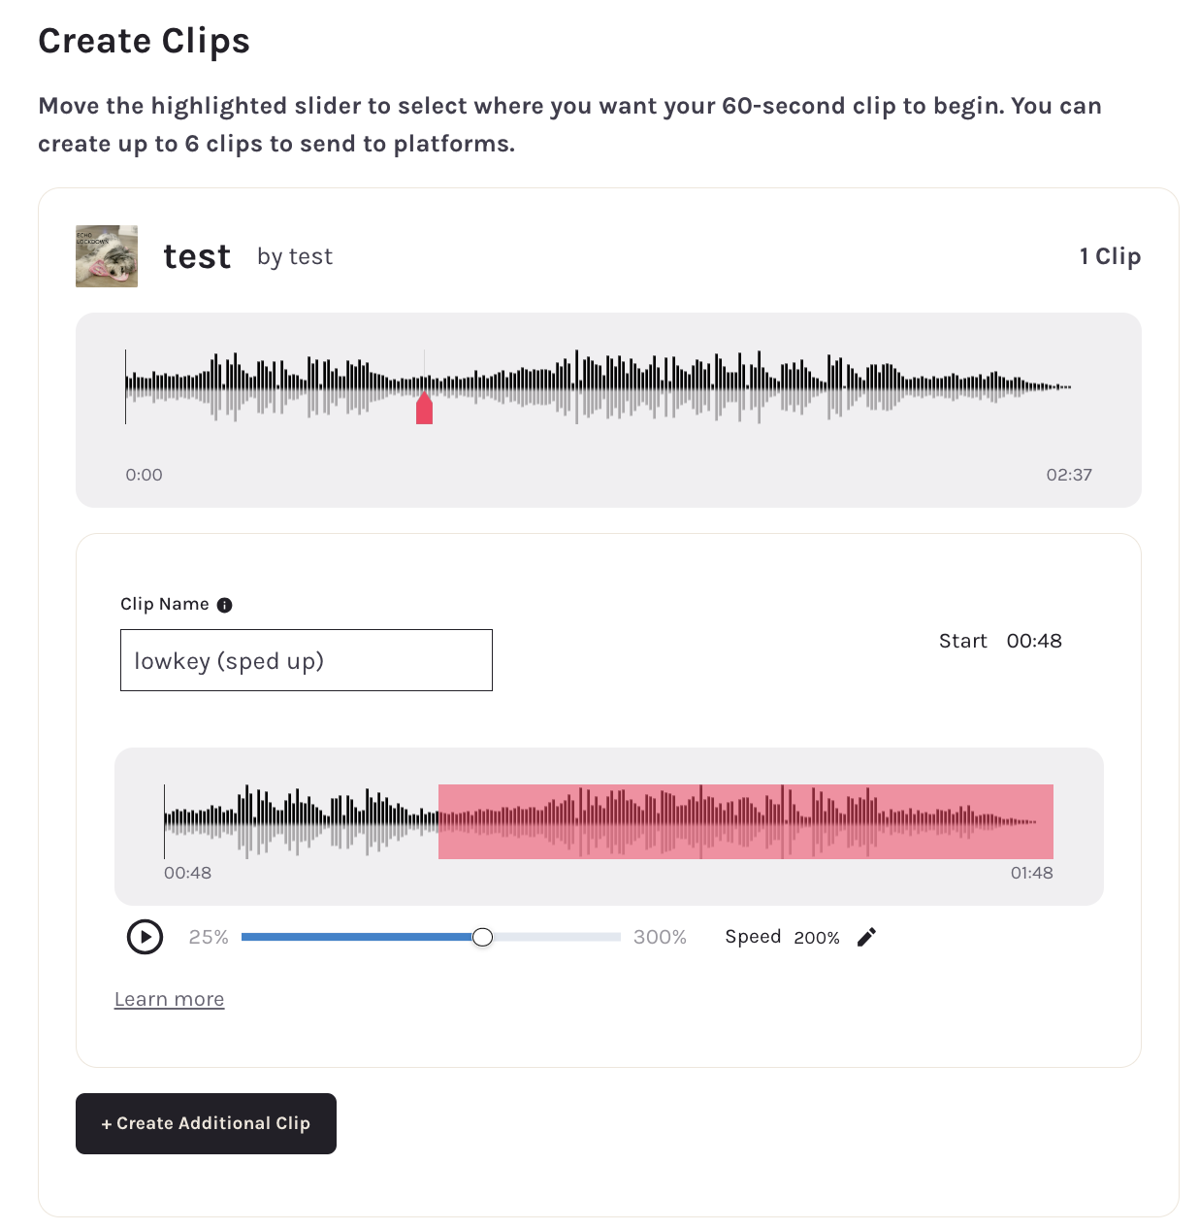
Task: Click the 300% maximum speed label
Action: coord(660,937)
